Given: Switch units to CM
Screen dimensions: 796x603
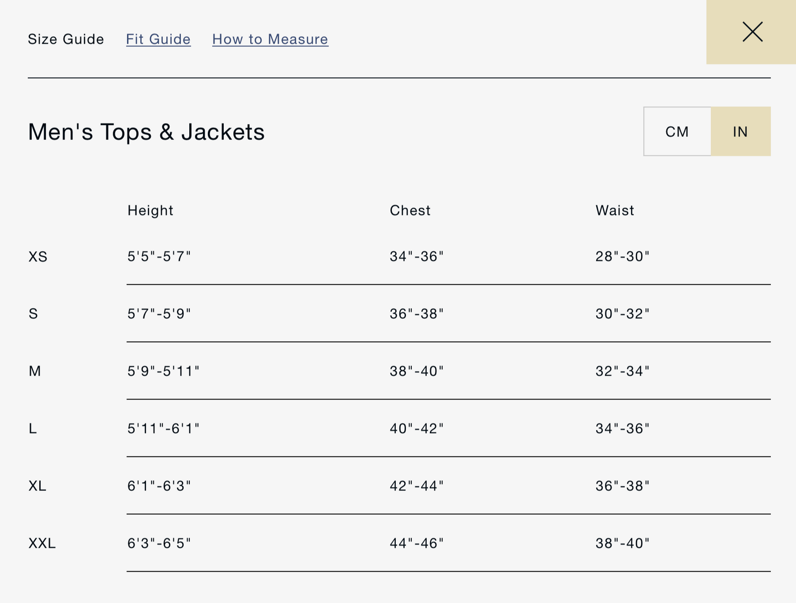Looking at the screenshot, I should pyautogui.click(x=677, y=131).
